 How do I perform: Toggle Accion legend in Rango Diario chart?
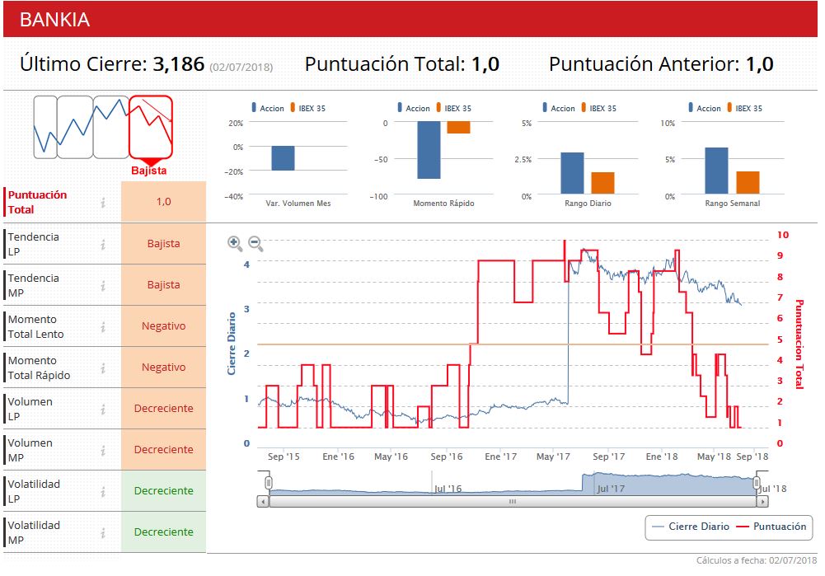[559, 108]
